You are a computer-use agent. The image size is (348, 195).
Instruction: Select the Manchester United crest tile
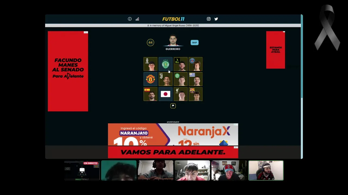tap(150, 79)
